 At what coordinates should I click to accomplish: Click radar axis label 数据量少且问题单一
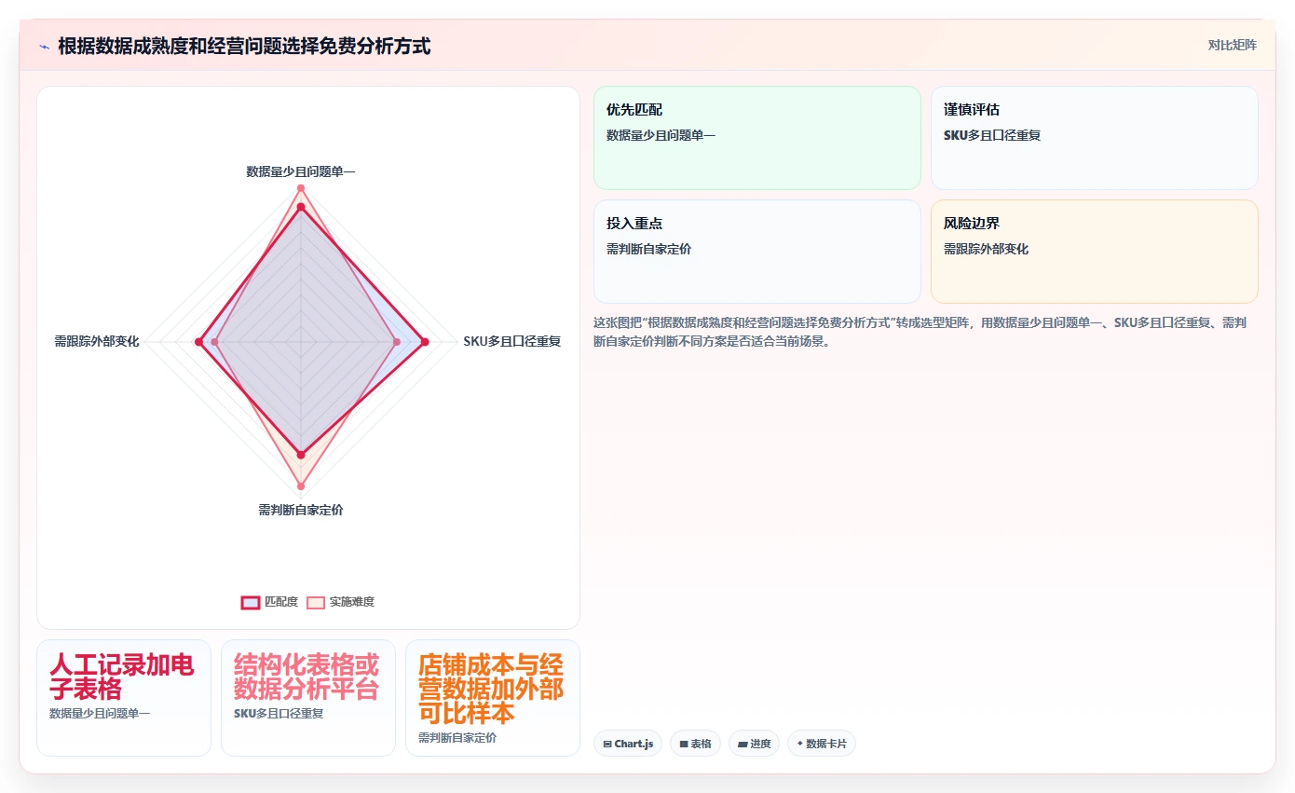301,171
